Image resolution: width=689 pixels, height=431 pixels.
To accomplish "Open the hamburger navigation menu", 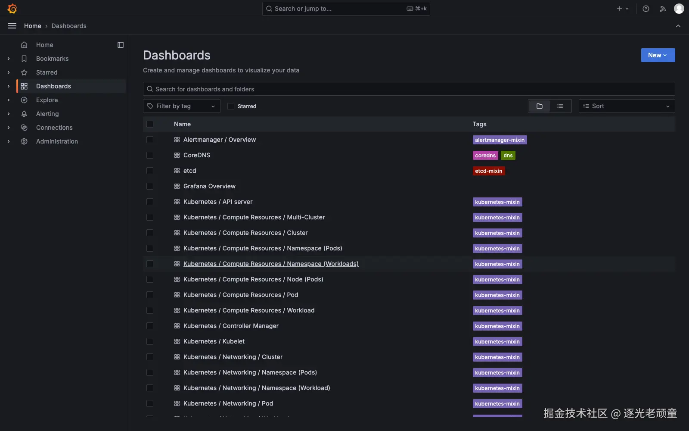I will coord(12,26).
